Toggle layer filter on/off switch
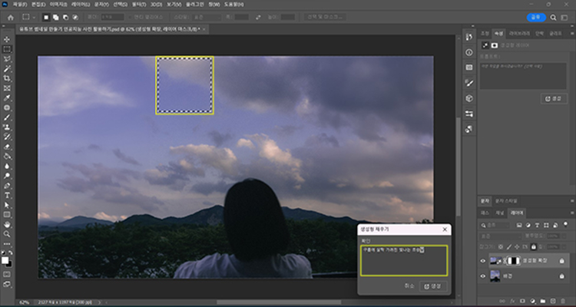The image size is (576, 307). tap(565, 224)
